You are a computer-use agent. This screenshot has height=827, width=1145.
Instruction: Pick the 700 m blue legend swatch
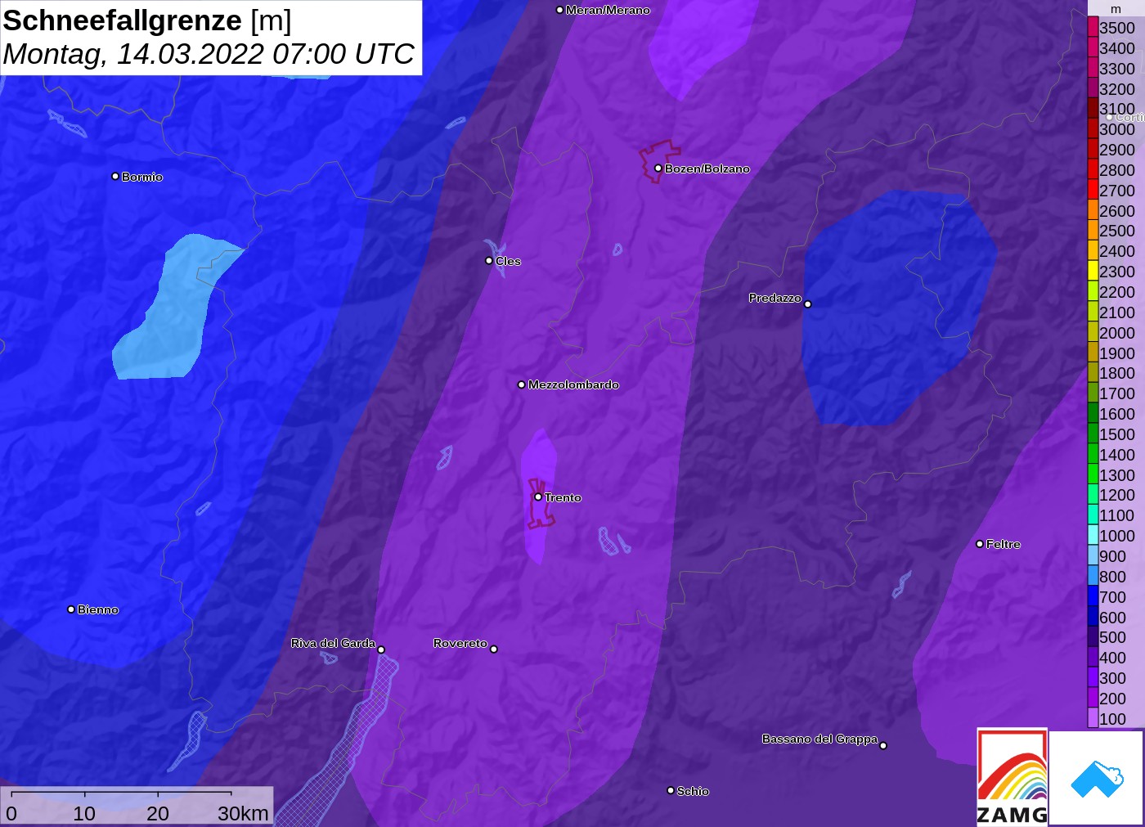point(1093,596)
